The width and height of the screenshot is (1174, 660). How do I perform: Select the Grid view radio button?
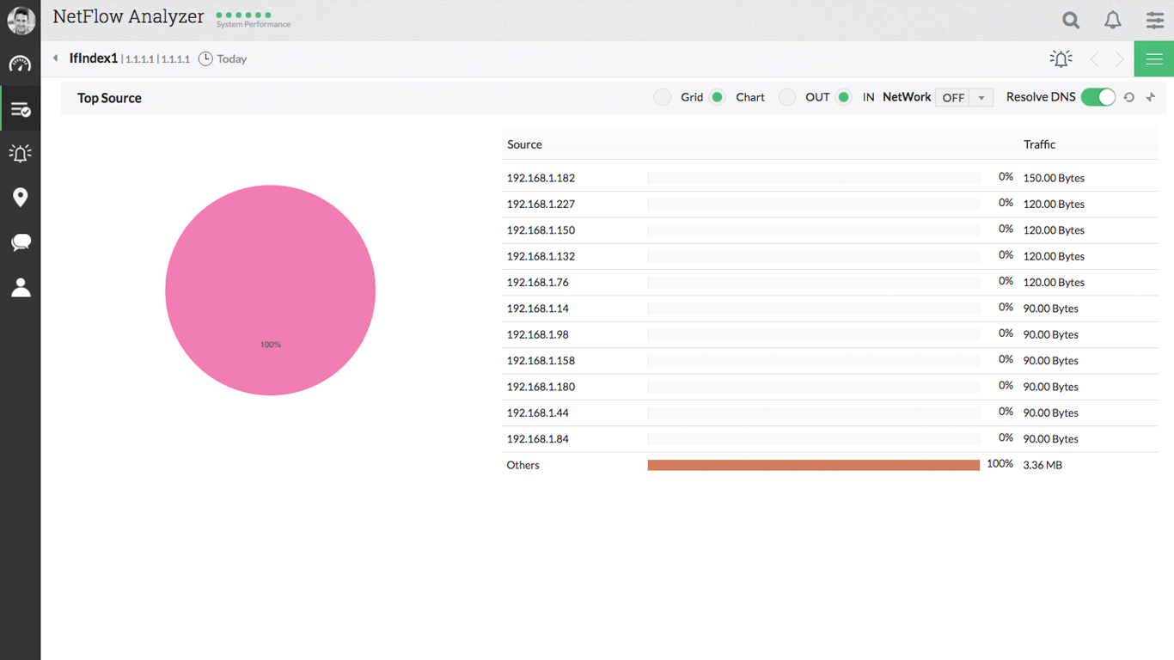(x=662, y=97)
